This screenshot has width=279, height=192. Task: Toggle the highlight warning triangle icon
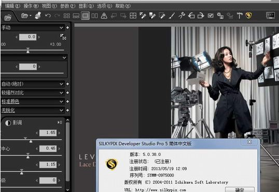(x=104, y=16)
